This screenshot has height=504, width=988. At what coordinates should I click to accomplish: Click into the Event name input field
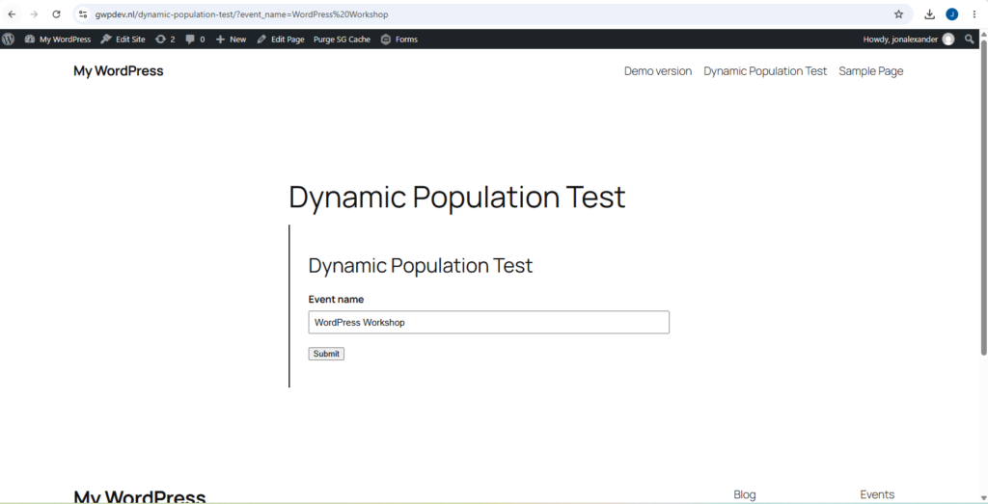click(x=489, y=322)
